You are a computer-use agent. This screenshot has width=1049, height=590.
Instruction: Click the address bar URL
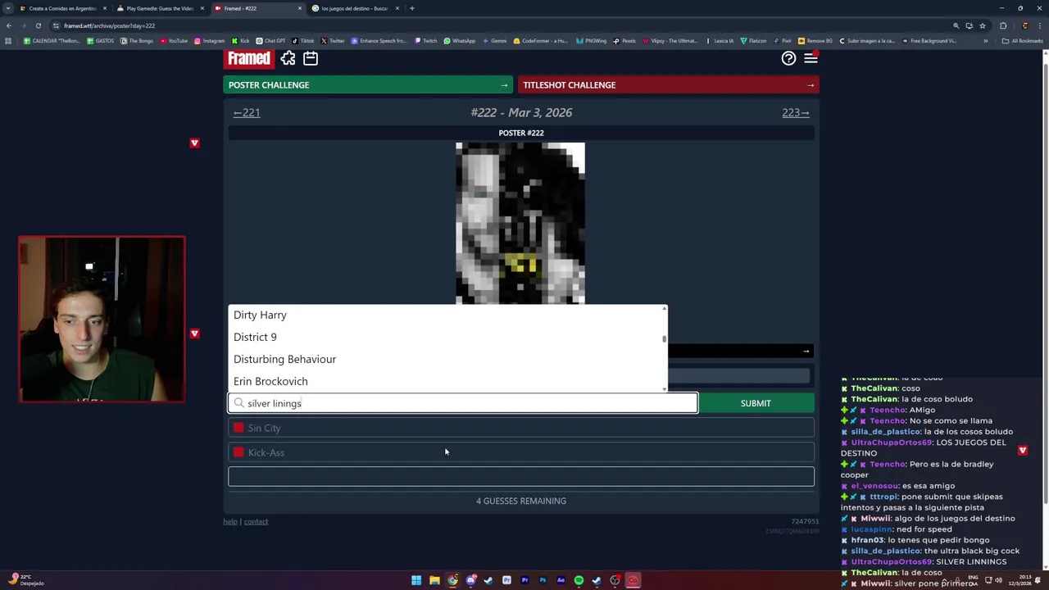coord(109,25)
